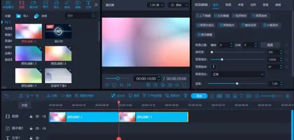
Task: Play the preview video
Action: (107, 85)
